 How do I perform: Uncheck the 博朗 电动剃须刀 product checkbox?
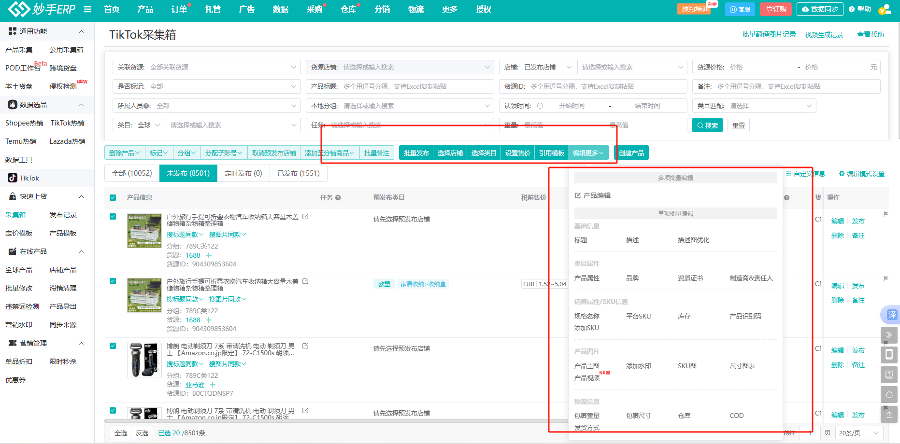(x=113, y=346)
